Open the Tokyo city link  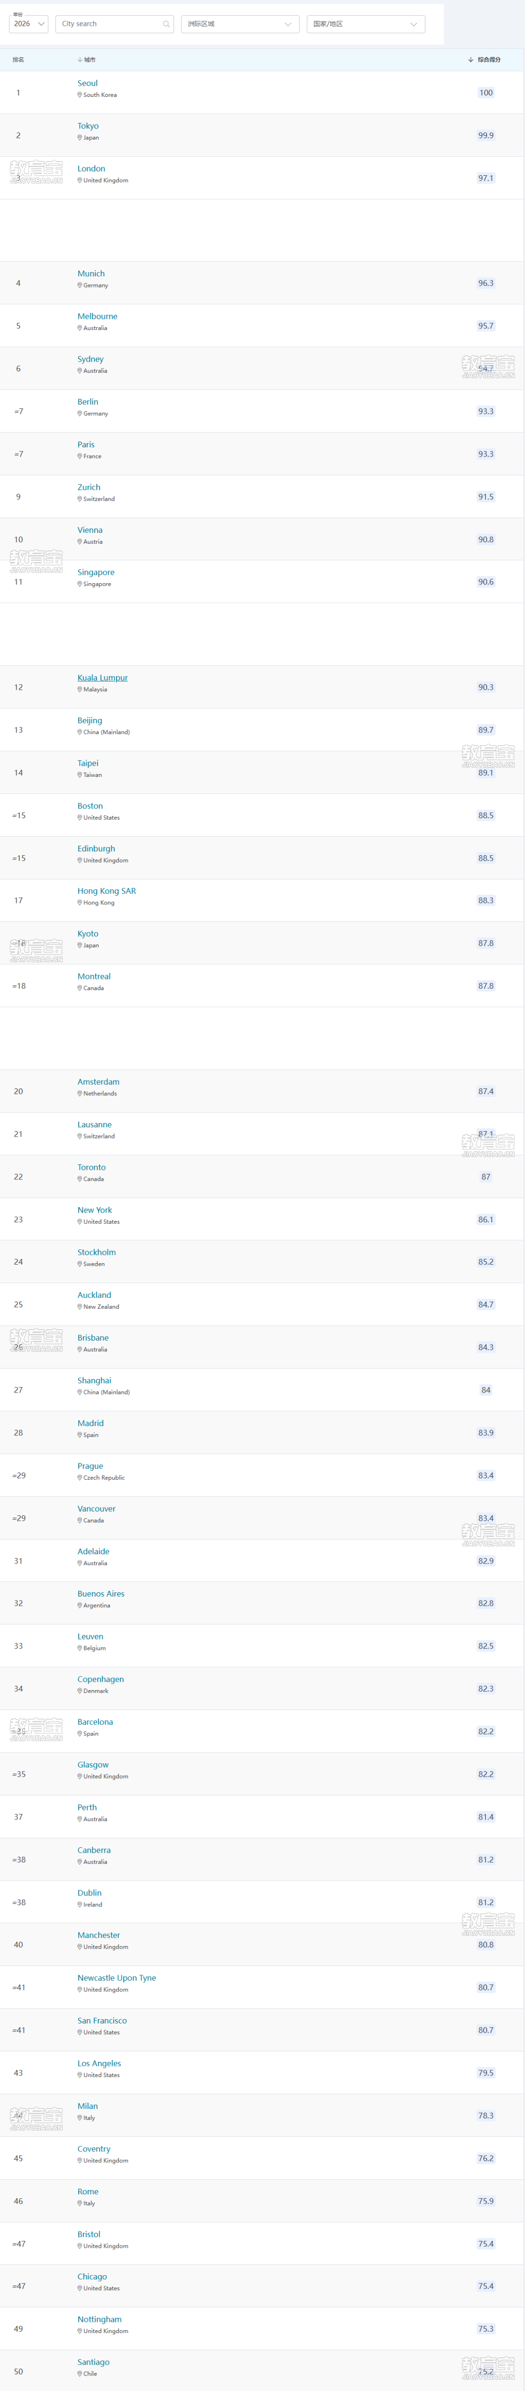(x=88, y=126)
